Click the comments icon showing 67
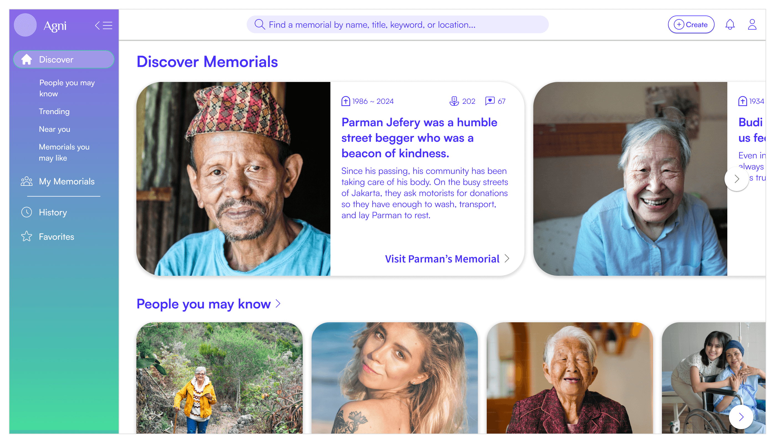The height and width of the screenshot is (443, 775). [490, 101]
